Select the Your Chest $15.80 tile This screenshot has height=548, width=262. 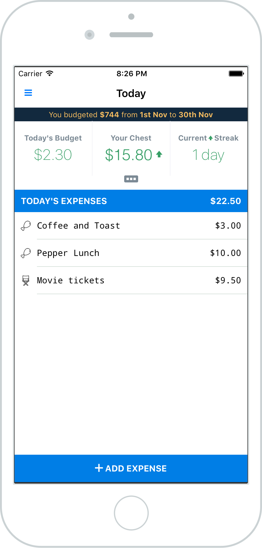pos(131,148)
